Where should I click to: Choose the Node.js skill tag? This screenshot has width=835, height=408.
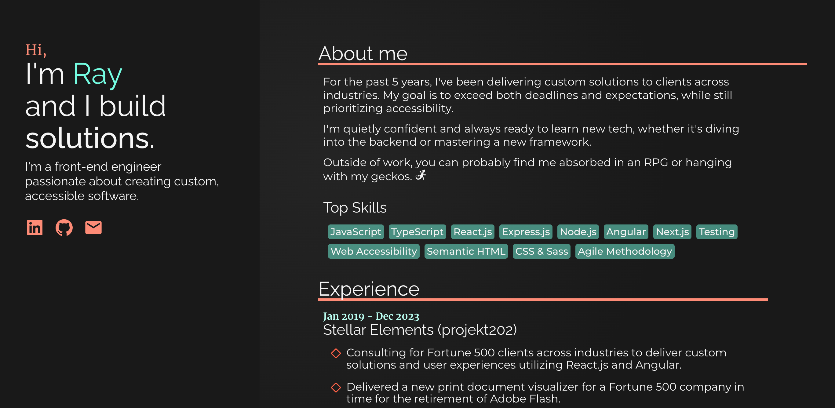(x=578, y=232)
